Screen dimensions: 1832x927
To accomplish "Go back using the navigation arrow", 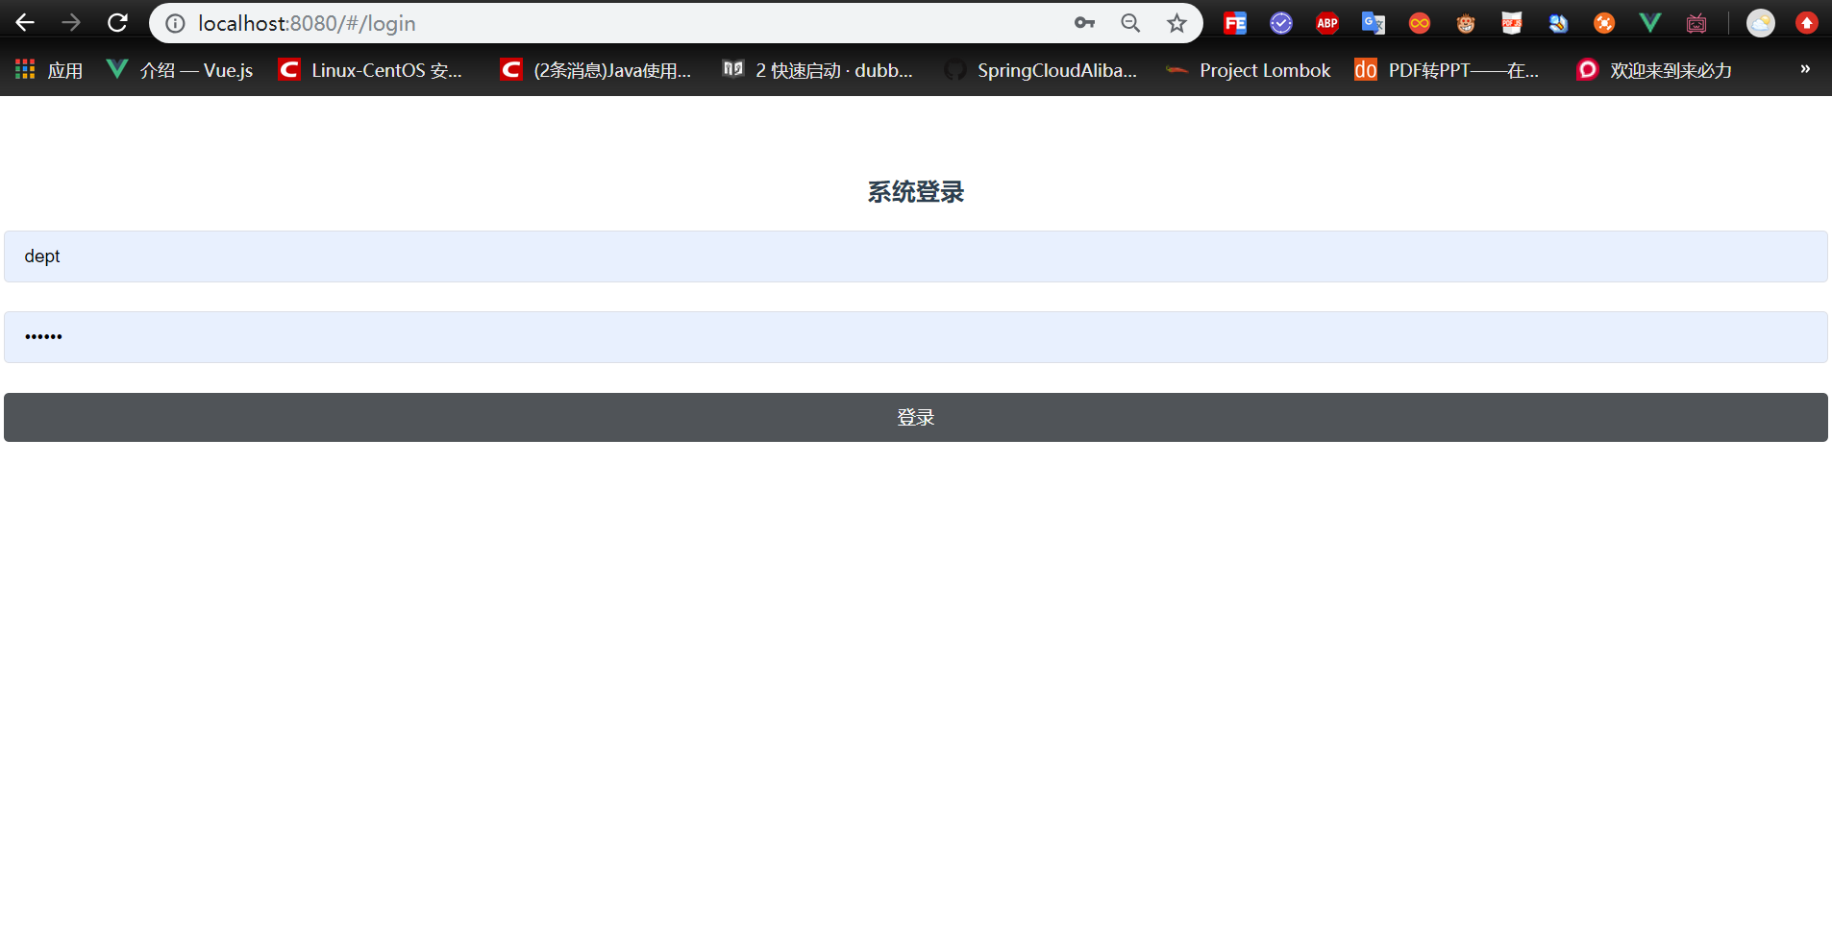I will [25, 22].
